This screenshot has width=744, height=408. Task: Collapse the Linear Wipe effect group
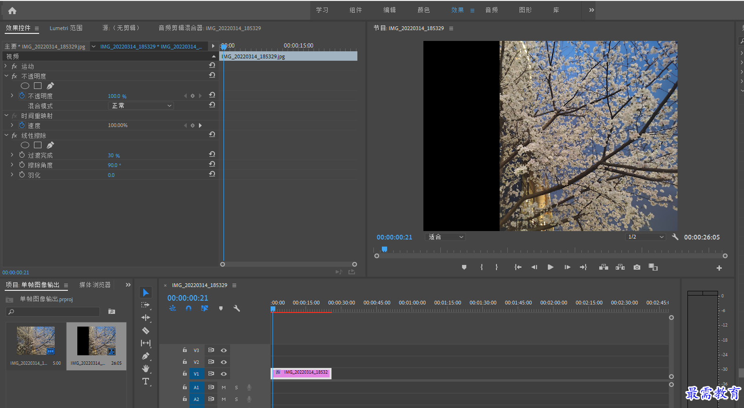6,135
